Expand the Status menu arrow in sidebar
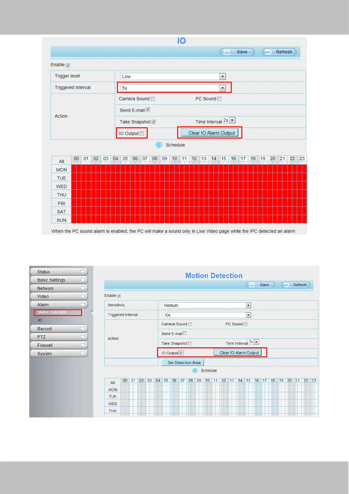 pos(83,272)
